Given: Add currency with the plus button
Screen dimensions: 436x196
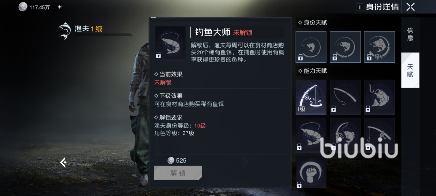Looking at the screenshot, I should click(x=60, y=7).
